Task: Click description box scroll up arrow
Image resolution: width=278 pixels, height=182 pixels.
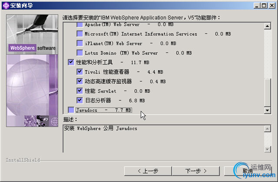Action: 268,129
